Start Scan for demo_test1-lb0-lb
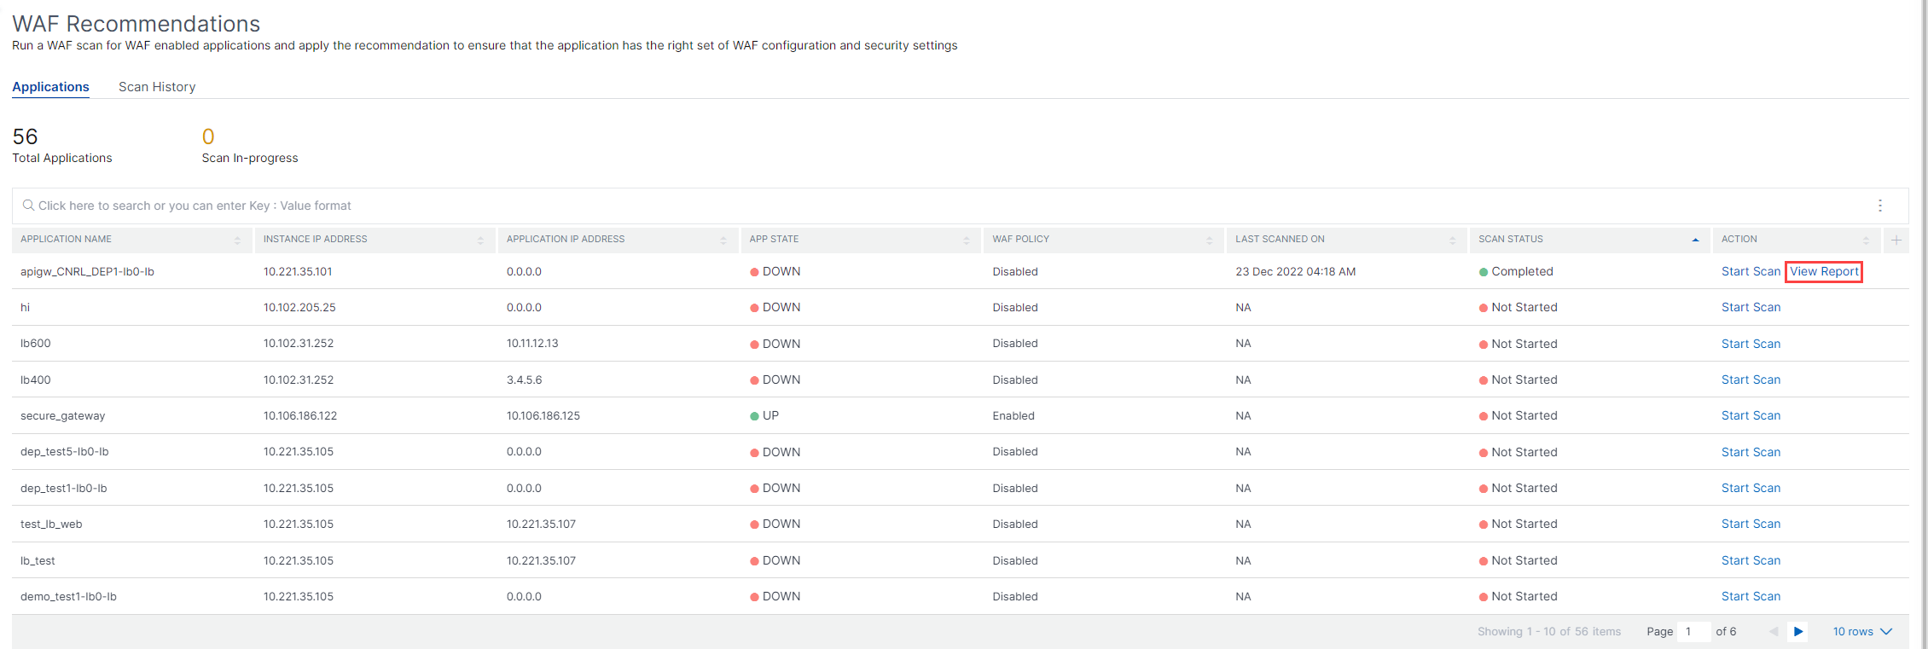This screenshot has height=649, width=1928. [1751, 597]
